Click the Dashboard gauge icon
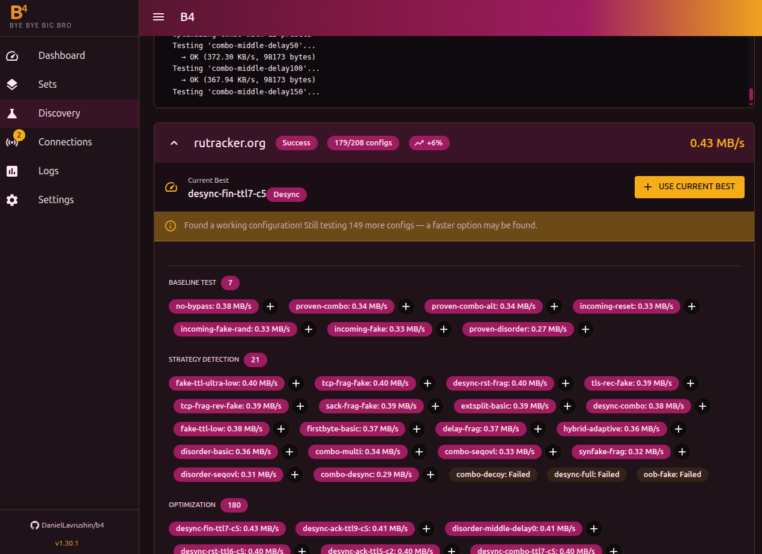762x554 pixels. tap(12, 56)
